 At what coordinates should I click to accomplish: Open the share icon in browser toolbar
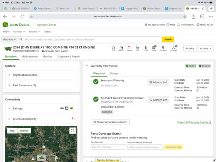(193, 16)
